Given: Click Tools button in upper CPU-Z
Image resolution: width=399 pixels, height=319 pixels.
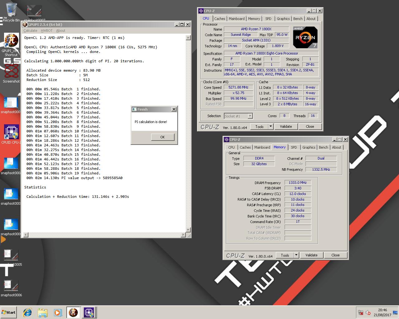Looking at the screenshot, I should [x=259, y=126].
